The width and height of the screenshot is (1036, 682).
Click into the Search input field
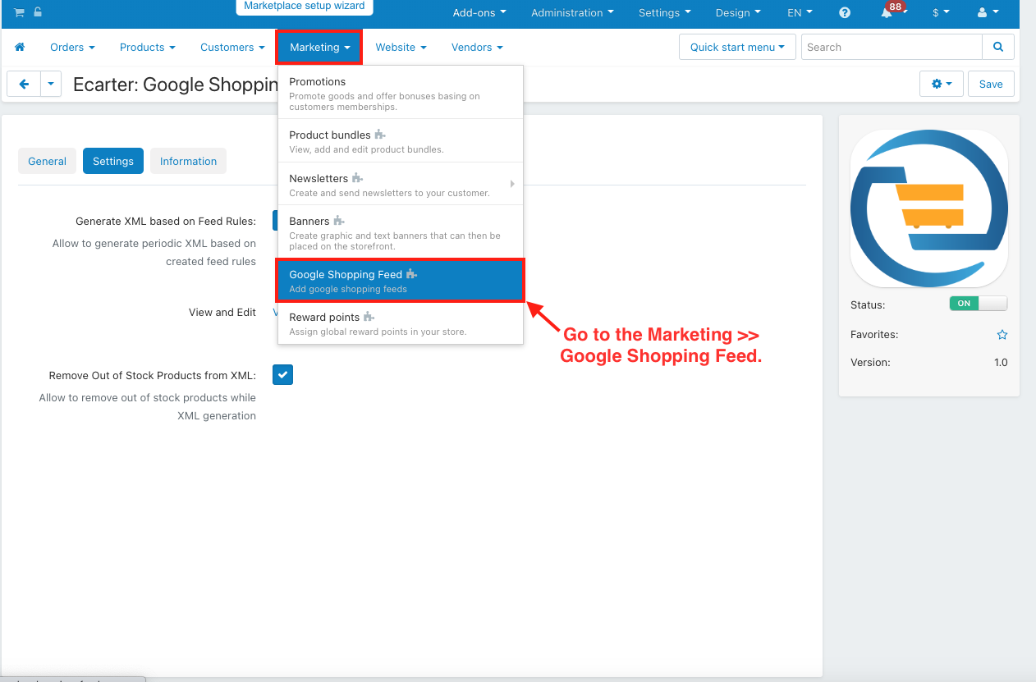pyautogui.click(x=892, y=48)
